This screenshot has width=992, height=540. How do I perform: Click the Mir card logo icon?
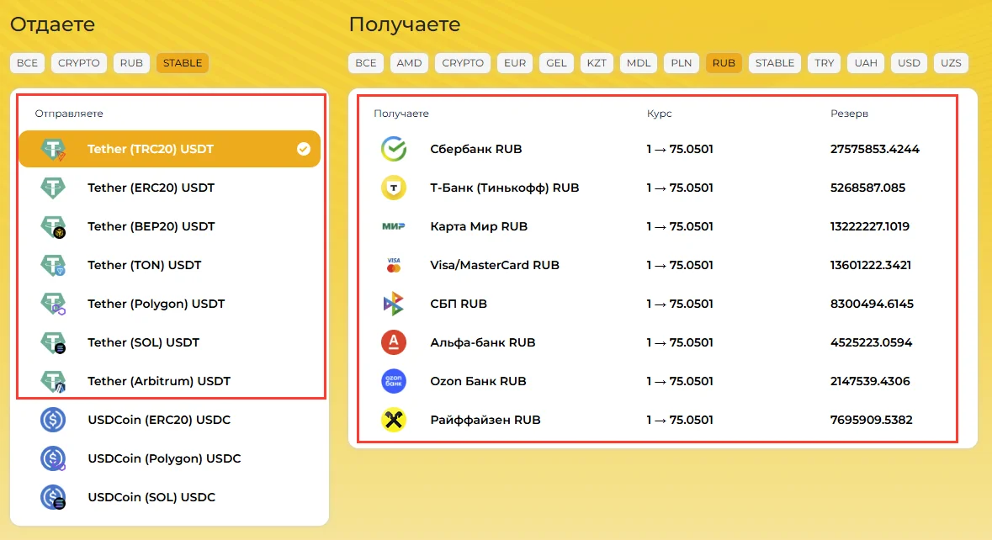(x=394, y=226)
